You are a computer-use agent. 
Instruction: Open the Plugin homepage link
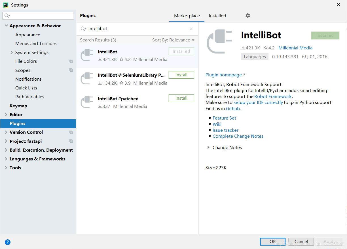click(224, 75)
